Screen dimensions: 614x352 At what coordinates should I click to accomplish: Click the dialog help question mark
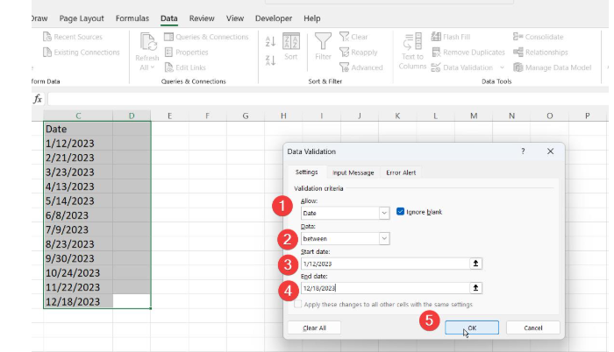click(523, 151)
